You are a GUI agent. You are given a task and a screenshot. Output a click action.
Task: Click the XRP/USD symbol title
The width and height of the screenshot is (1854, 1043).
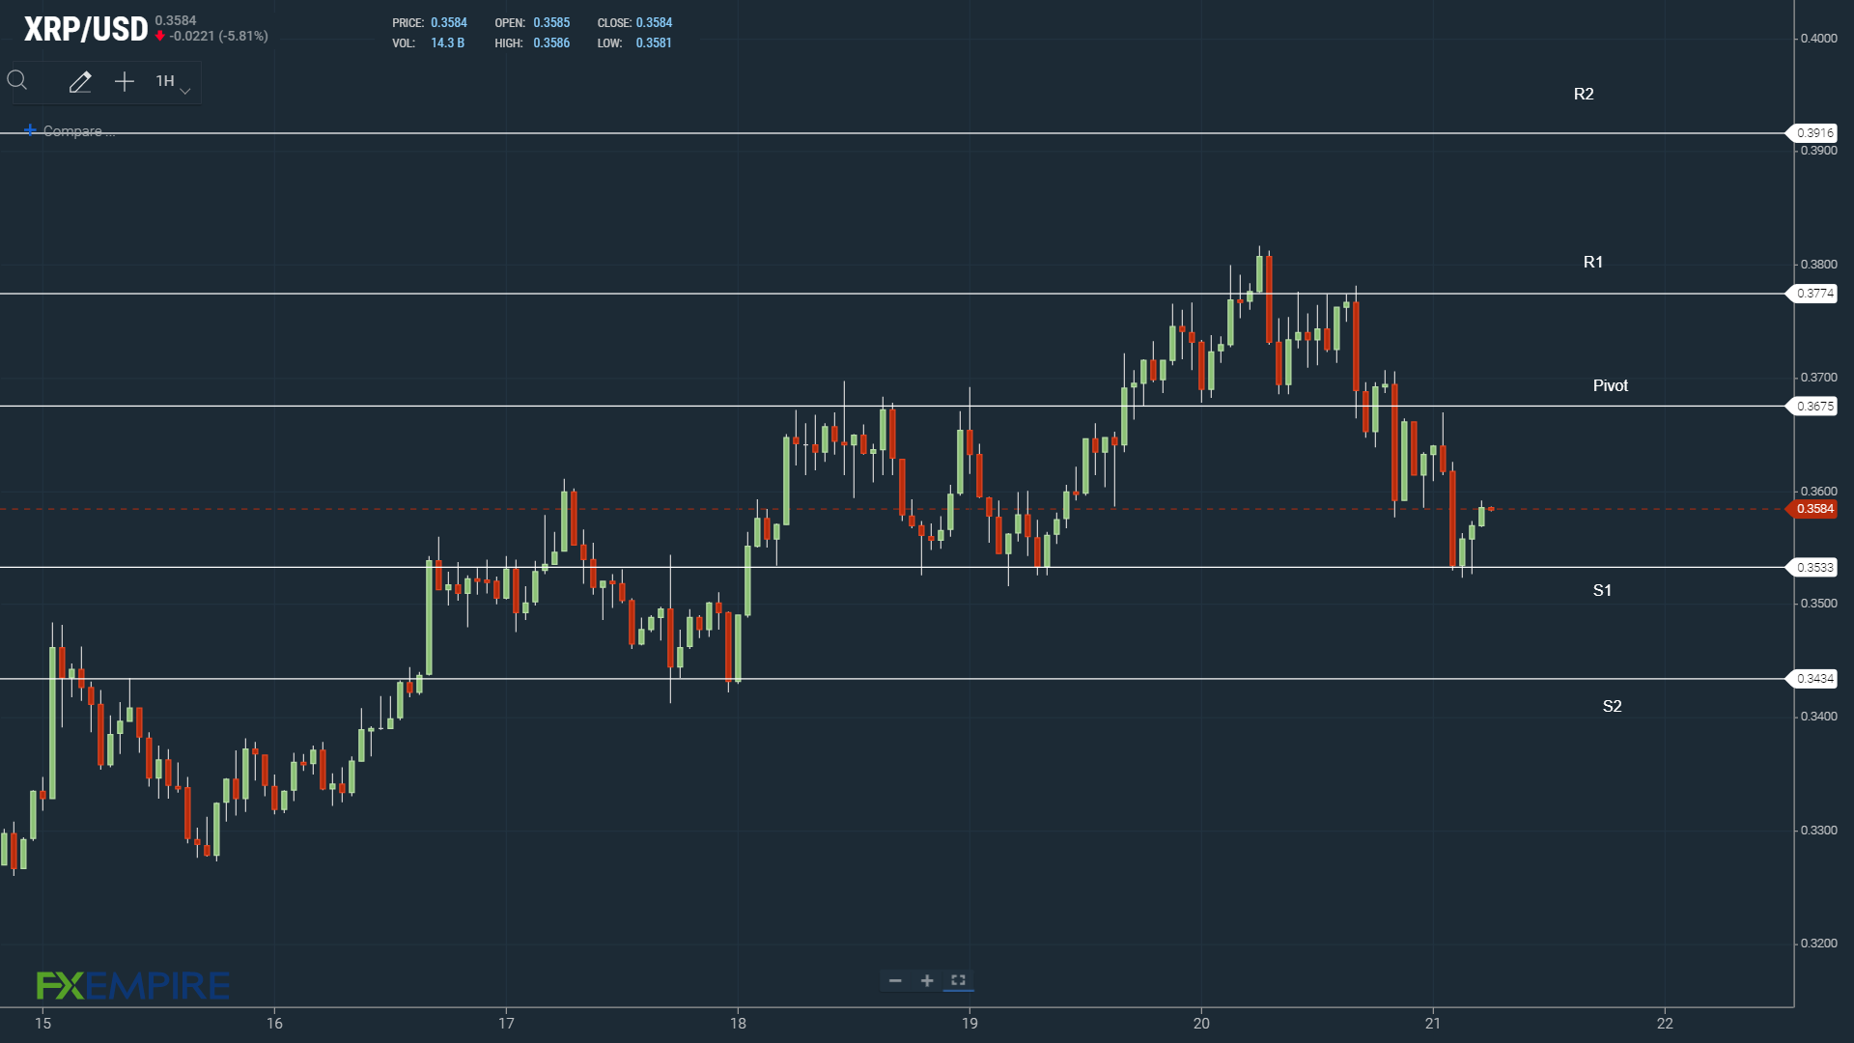[x=86, y=29]
